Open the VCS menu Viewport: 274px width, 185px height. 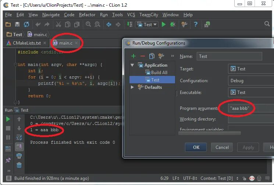coord(131,15)
